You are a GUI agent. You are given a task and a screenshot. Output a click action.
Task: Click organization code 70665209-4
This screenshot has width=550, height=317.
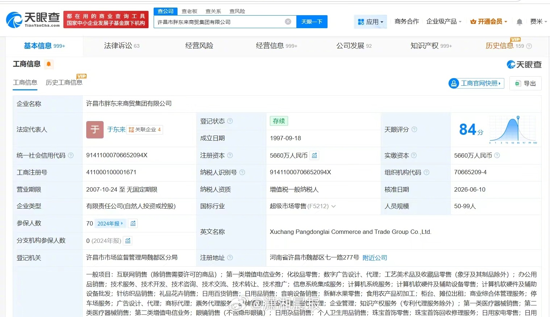(x=470, y=172)
